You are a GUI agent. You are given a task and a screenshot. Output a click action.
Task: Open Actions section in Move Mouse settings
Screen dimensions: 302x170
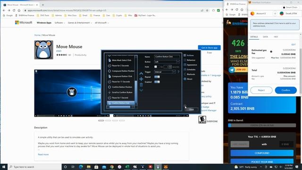[189, 55]
